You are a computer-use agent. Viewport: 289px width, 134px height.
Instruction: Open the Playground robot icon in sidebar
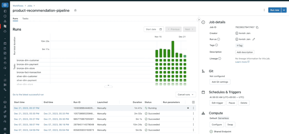[5, 102]
